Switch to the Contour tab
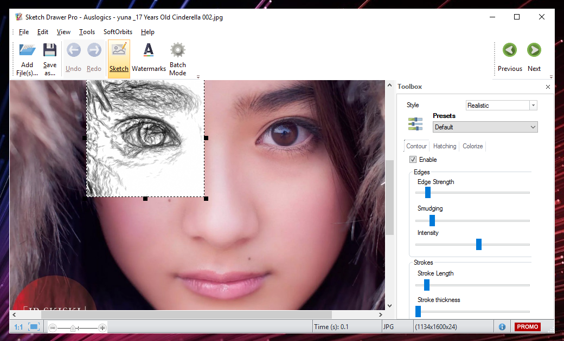 point(416,146)
